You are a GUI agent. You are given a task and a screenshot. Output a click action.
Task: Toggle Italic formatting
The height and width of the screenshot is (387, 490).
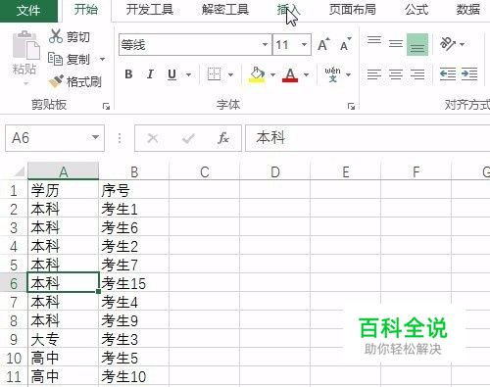(x=150, y=74)
